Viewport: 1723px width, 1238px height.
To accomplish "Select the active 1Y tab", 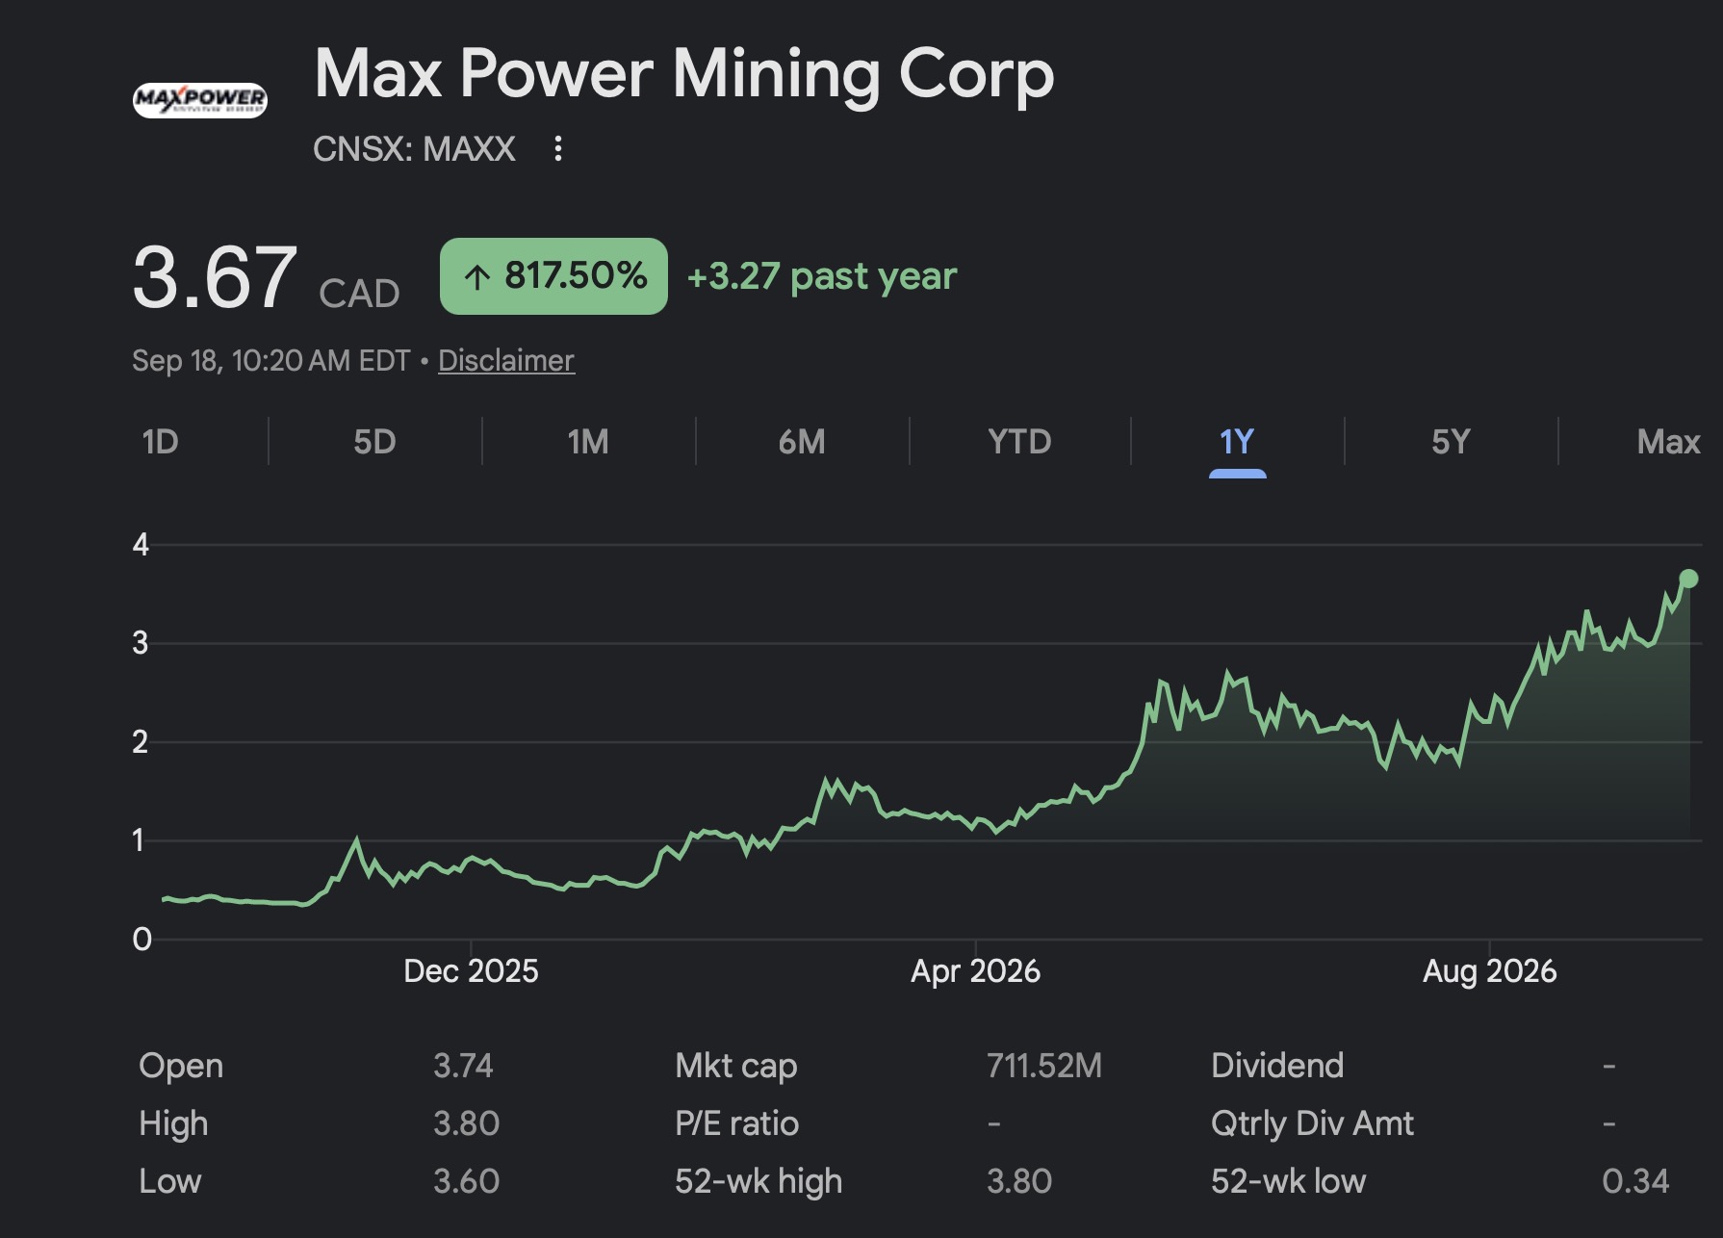I will pos(1237,442).
